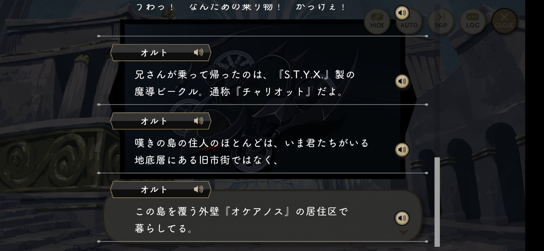Click the 兄さんが乗って帰ったのは dialogue text
544x251 pixels.
(x=245, y=75)
